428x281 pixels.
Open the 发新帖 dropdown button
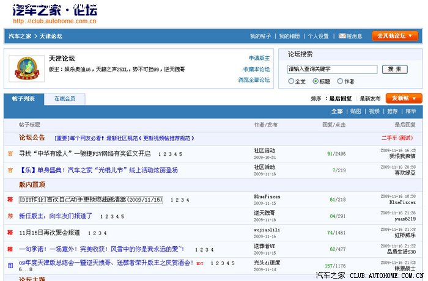pyautogui.click(x=404, y=98)
